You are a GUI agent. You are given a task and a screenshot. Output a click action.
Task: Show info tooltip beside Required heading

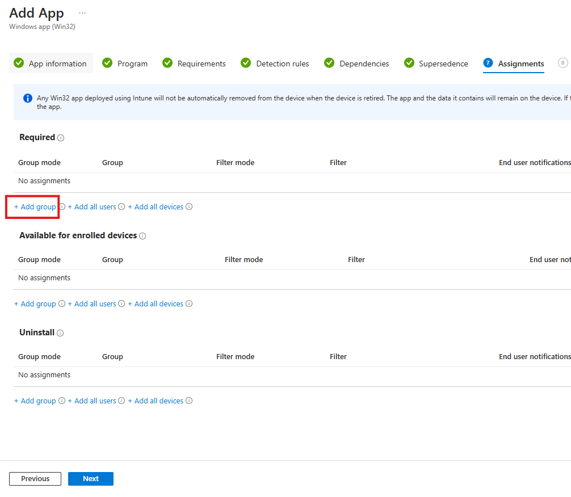(61, 138)
